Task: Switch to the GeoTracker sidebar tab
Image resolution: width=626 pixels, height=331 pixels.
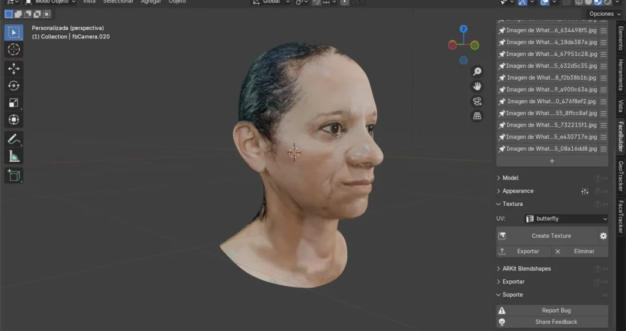Action: (621, 176)
